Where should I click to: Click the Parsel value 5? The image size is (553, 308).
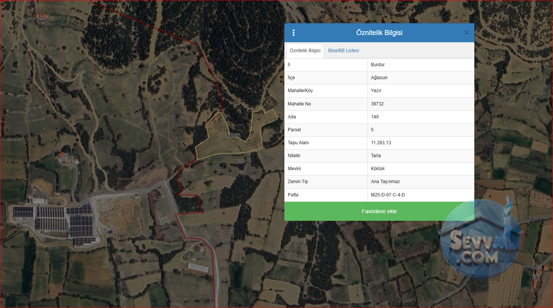372,129
